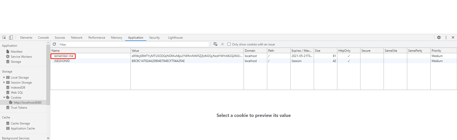The height and width of the screenshot is (140, 457).
Task: Select the http://localhost:8080 cookies entry
Action: point(27,102)
